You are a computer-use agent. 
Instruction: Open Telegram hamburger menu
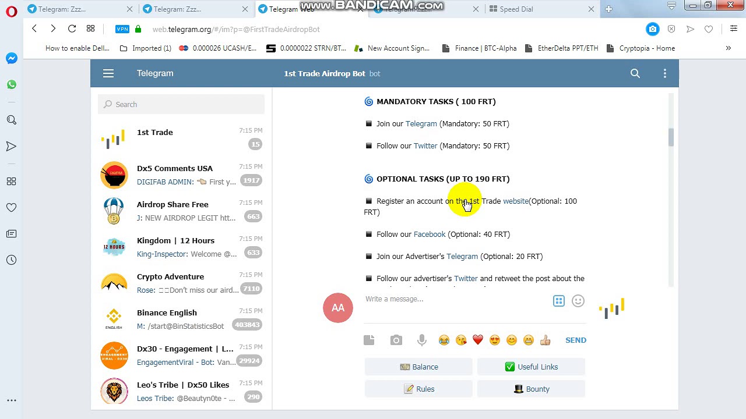(x=108, y=73)
